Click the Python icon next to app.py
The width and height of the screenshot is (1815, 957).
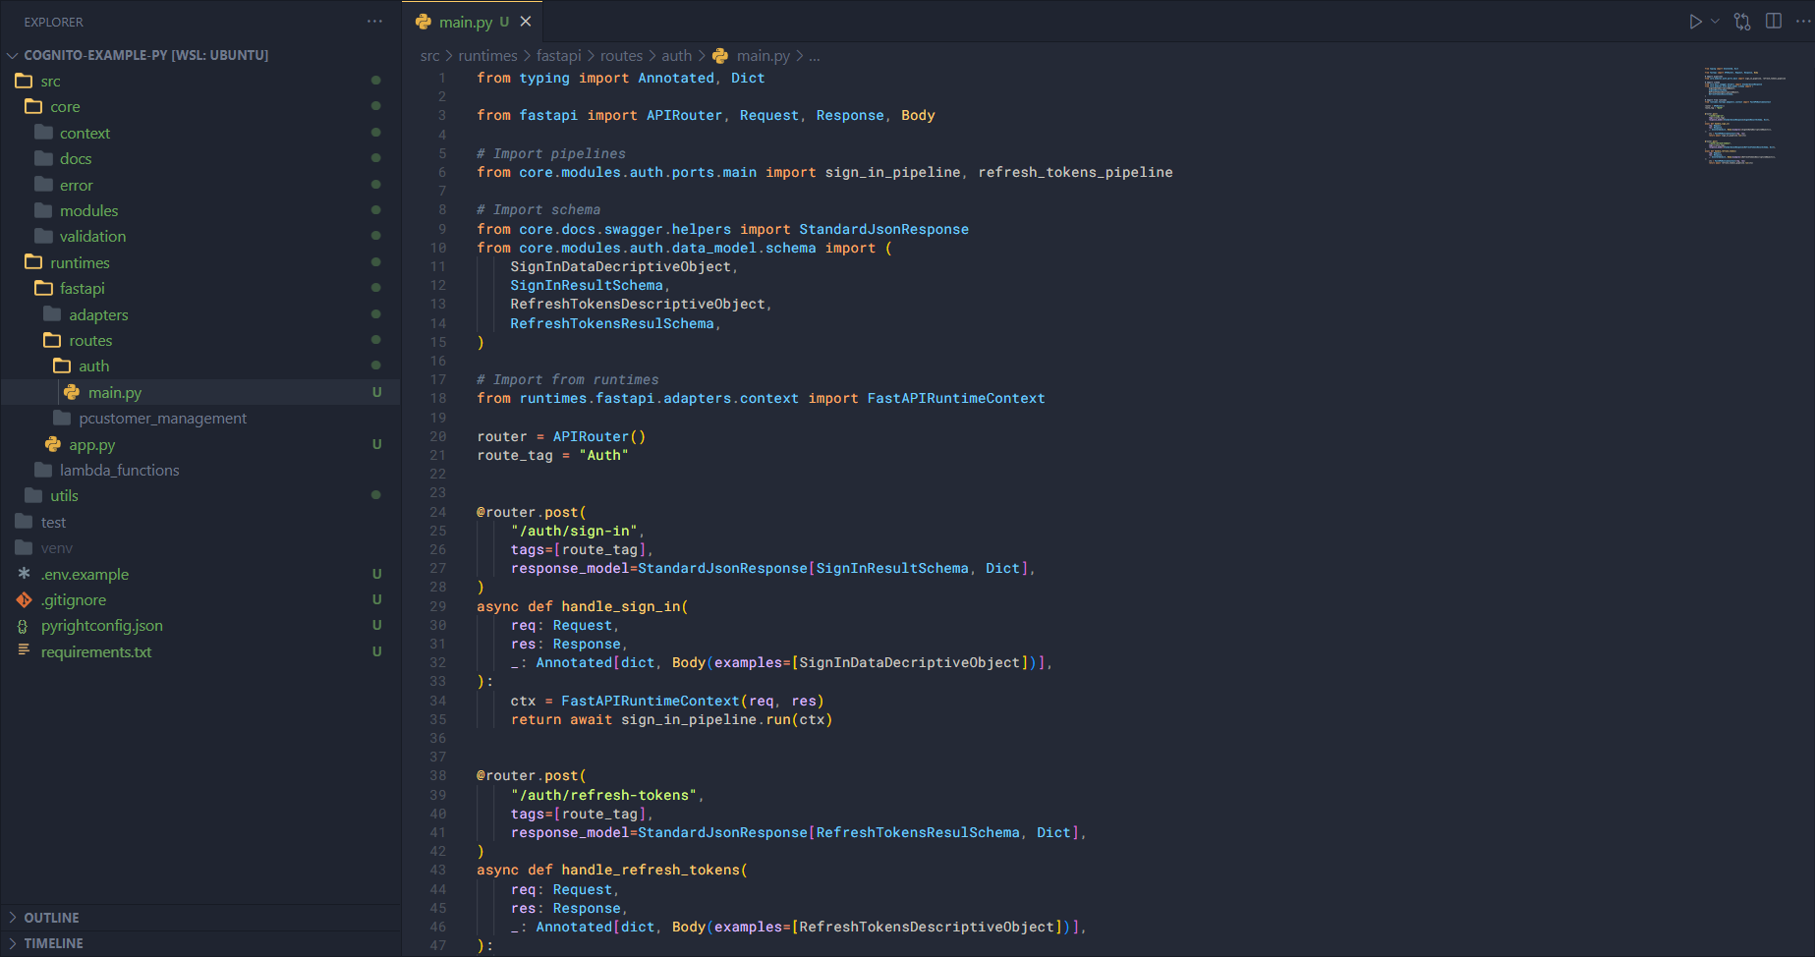click(x=53, y=445)
